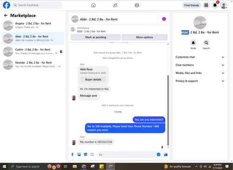Click the taskbar clock showing 8:29 PM
The height and width of the screenshot is (170, 233).
[218, 166]
